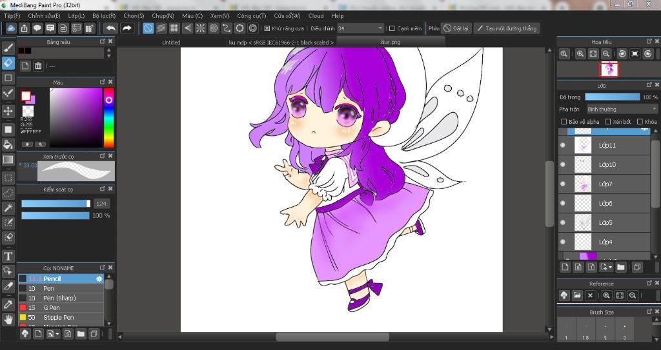Image resolution: width=661 pixels, height=350 pixels.
Task: Select the Text tool
Action: click(8, 256)
